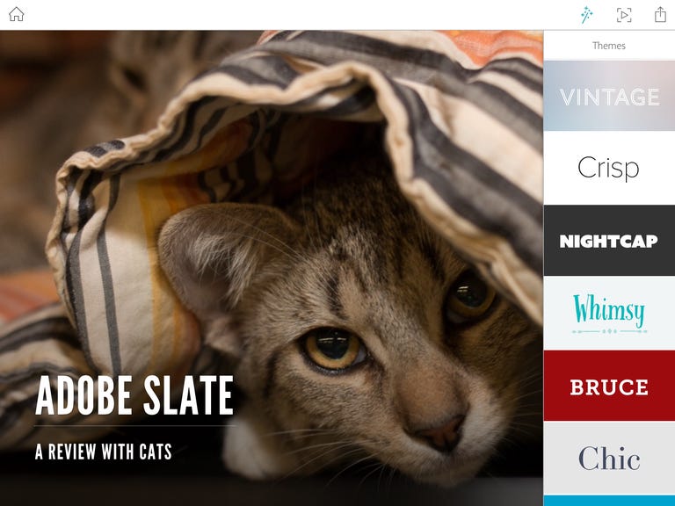The height and width of the screenshot is (506, 675).
Task: Pick the Whimsy theme
Action: click(609, 313)
